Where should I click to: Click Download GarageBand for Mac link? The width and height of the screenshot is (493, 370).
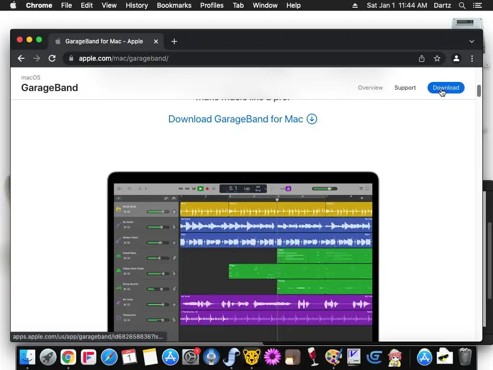pyautogui.click(x=235, y=119)
